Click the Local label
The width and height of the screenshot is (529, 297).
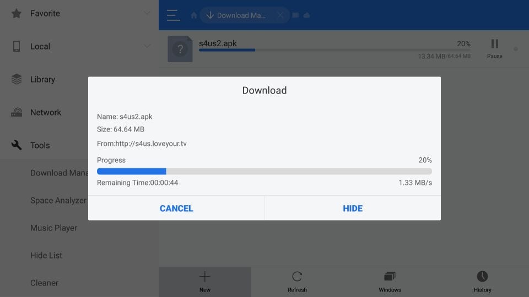point(40,46)
